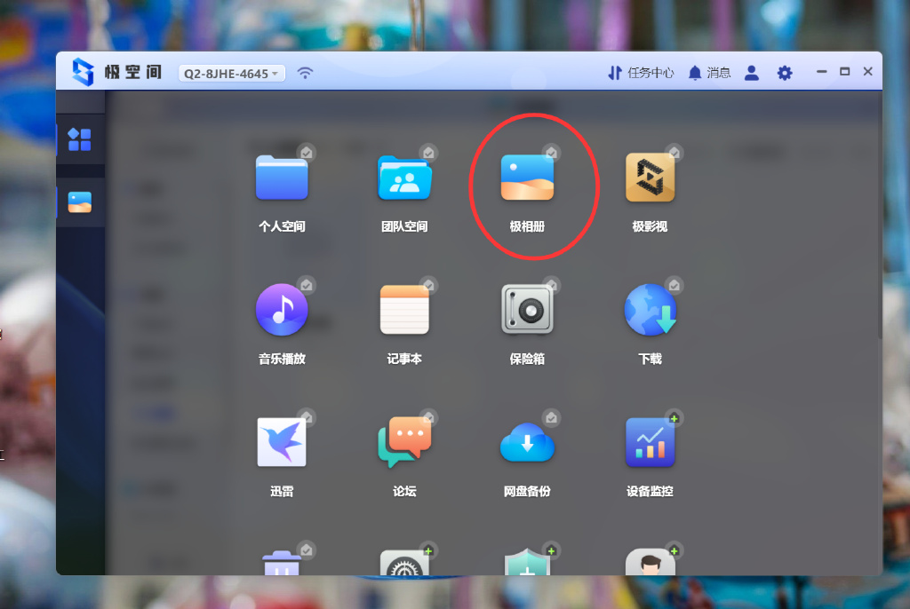
Task: Open the user account profile icon
Action: tap(751, 73)
